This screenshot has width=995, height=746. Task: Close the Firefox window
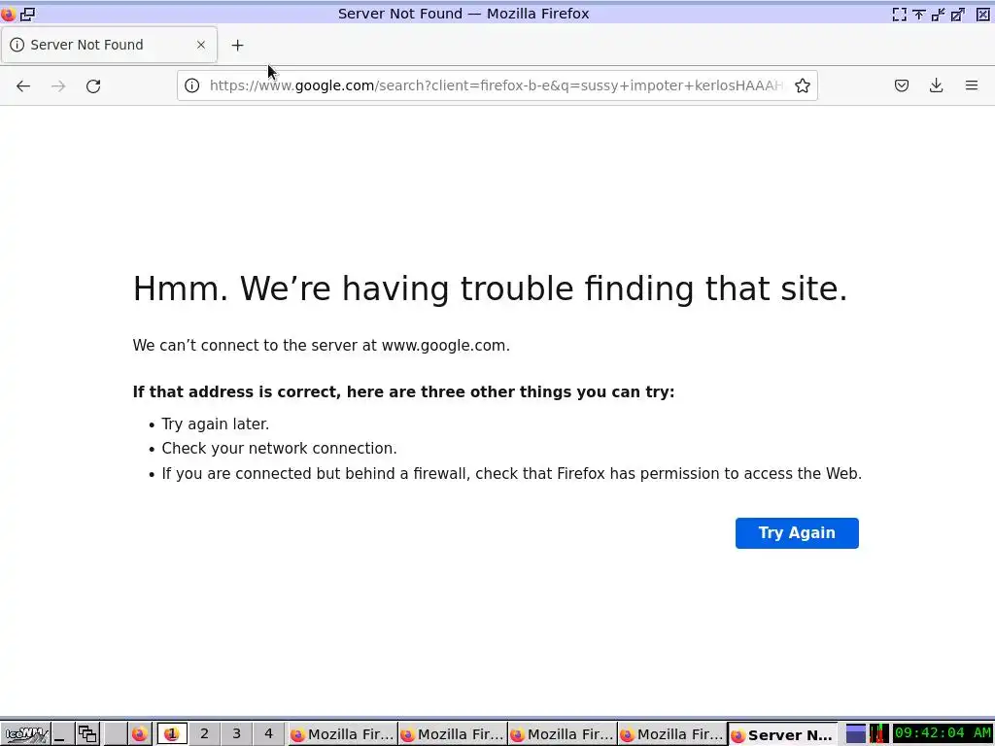983,14
